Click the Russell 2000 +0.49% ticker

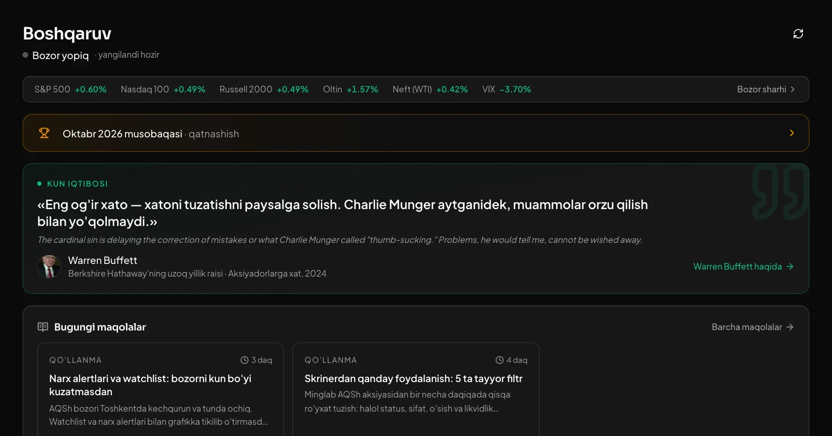pyautogui.click(x=264, y=89)
